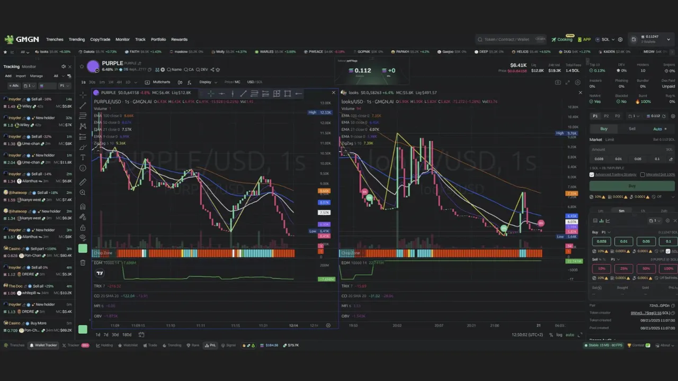
Task: Toggle log scale on chart
Action: click(559, 334)
